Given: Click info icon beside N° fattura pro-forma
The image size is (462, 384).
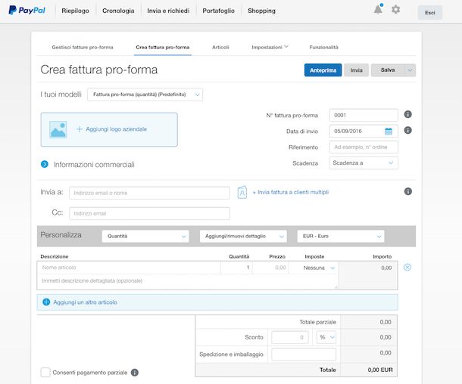Looking at the screenshot, I should [x=407, y=114].
